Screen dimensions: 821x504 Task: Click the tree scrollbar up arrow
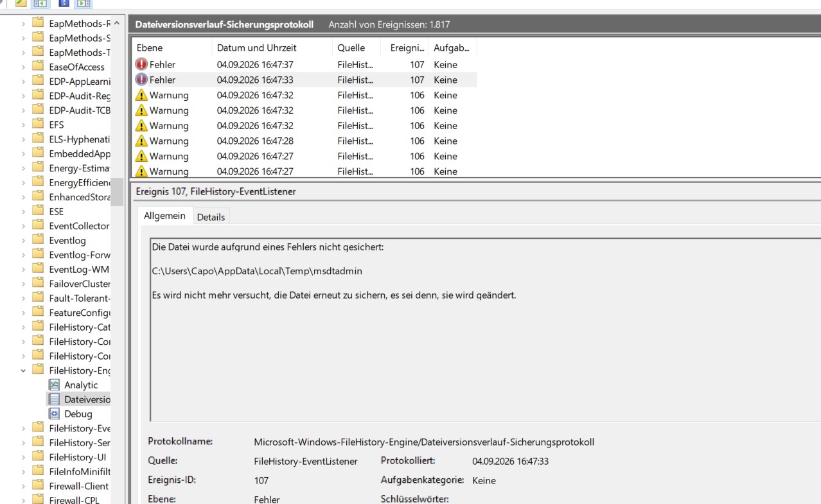pyautogui.click(x=116, y=23)
